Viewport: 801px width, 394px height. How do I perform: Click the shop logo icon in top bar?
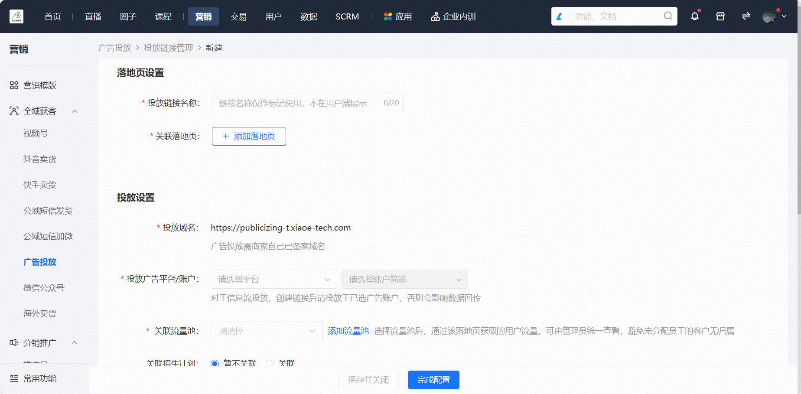[16, 16]
